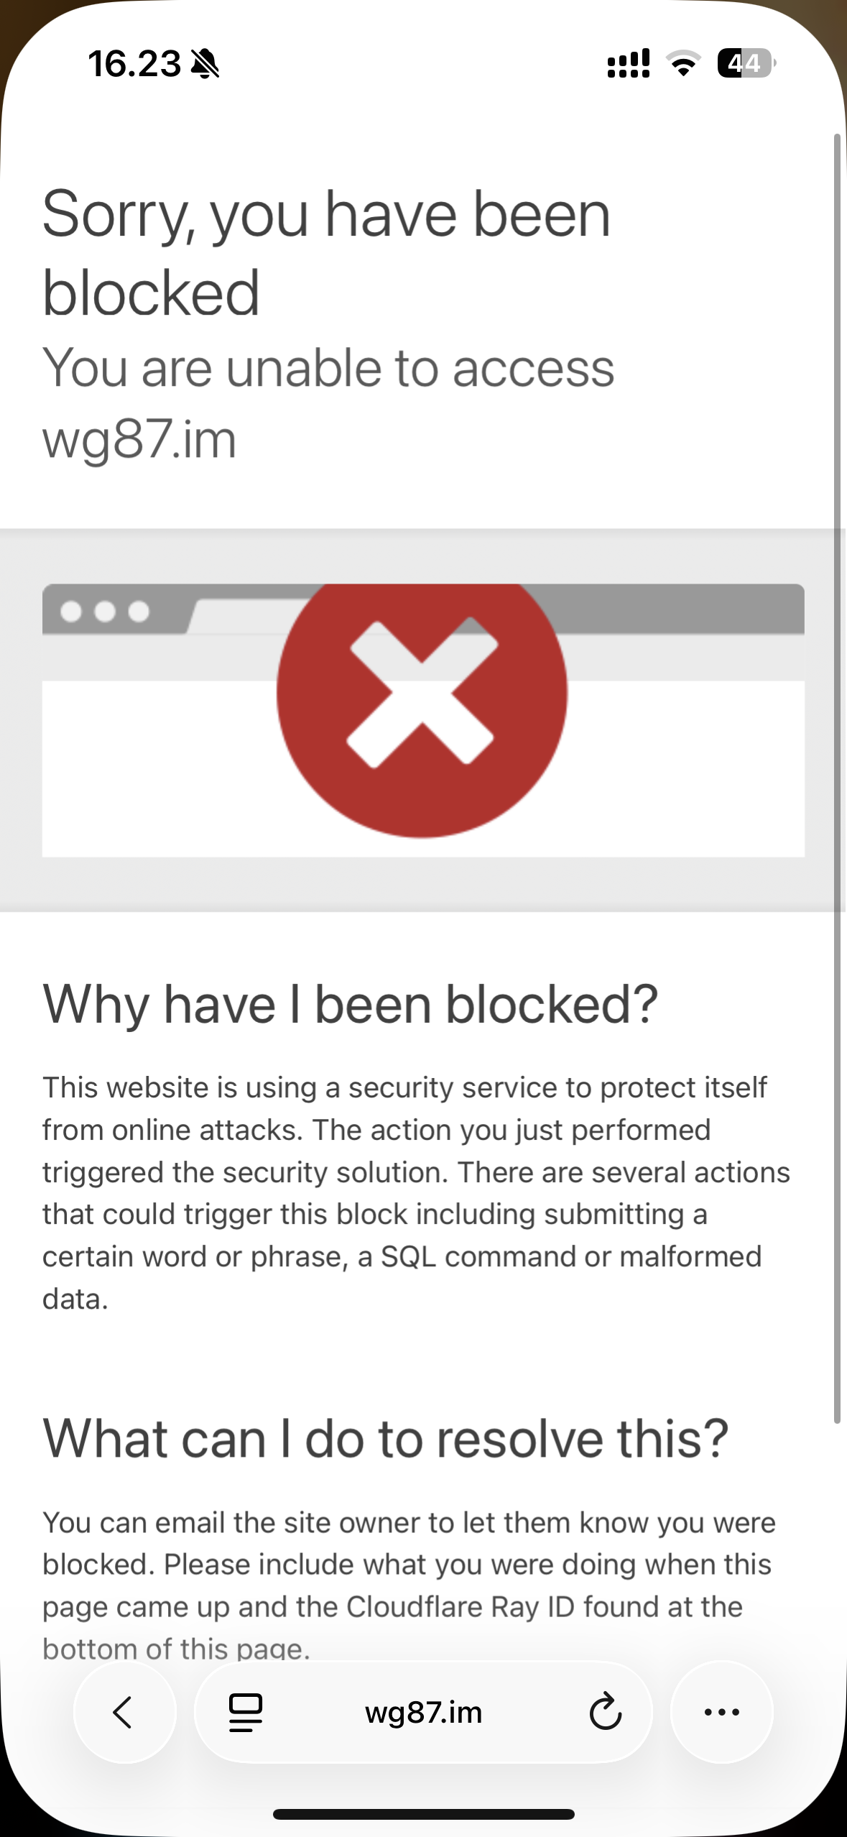The image size is (847, 1837).
Task: Open the three-dot more options menu
Action: coord(721,1711)
